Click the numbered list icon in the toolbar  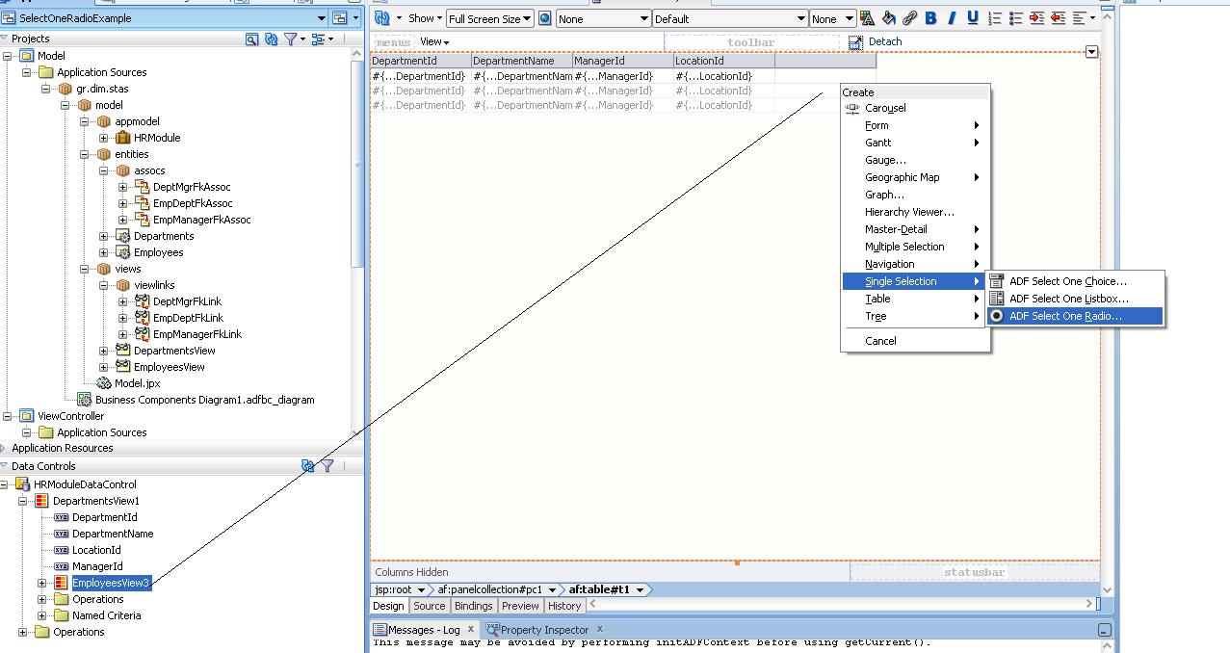(x=995, y=17)
